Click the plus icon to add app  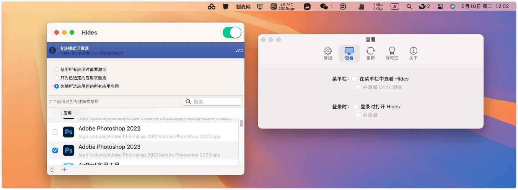64,170
